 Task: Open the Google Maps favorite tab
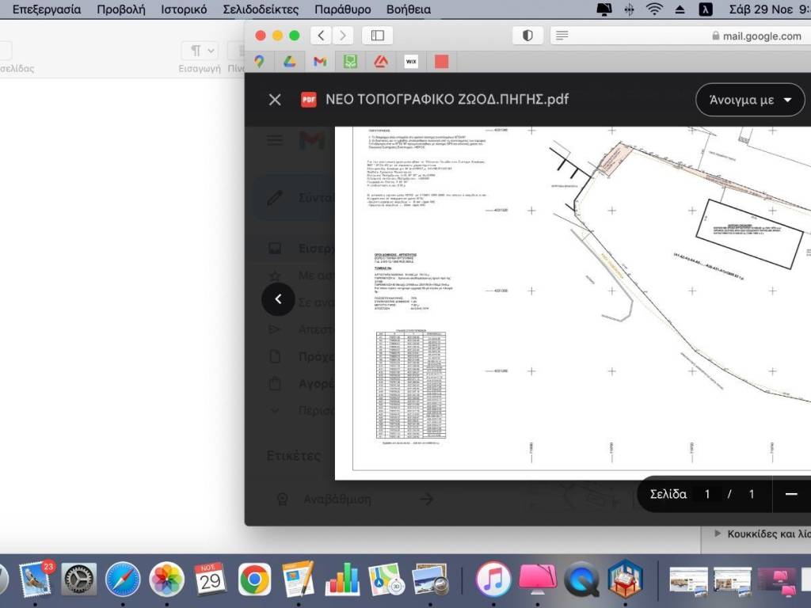coord(259,61)
